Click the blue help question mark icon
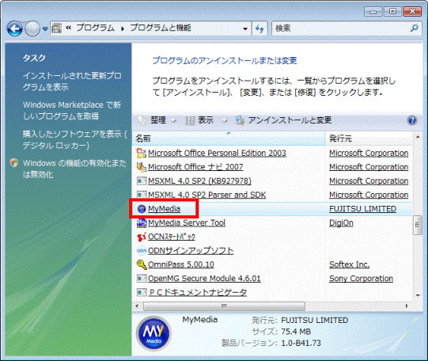This screenshot has width=428, height=361. 412,120
